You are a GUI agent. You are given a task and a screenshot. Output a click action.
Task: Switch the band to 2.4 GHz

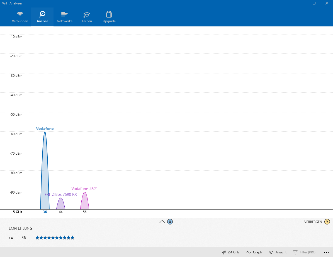tap(234, 252)
